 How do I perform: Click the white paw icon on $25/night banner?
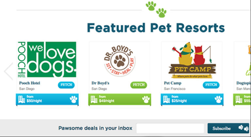tap(218, 99)
